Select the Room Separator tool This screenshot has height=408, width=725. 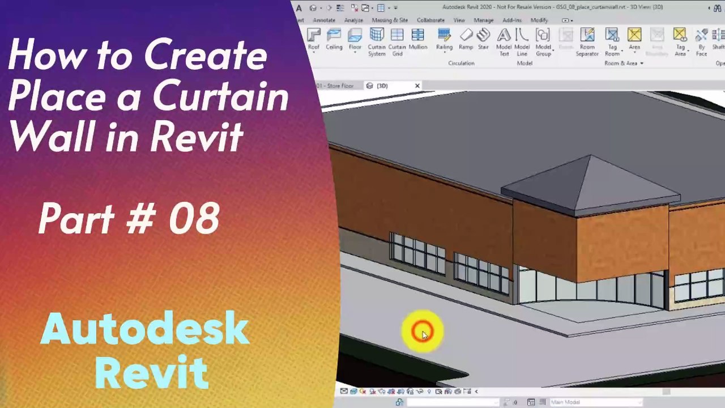[587, 42]
